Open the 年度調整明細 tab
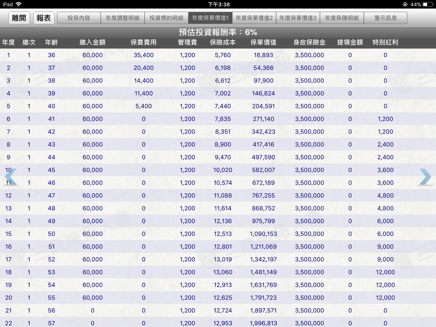436x327 pixels. pos(122,18)
